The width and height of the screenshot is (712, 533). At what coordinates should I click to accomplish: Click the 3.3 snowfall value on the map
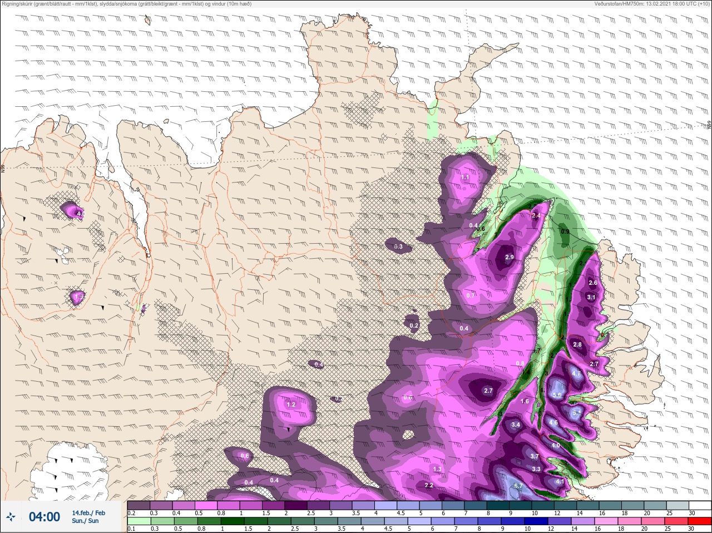(x=536, y=469)
